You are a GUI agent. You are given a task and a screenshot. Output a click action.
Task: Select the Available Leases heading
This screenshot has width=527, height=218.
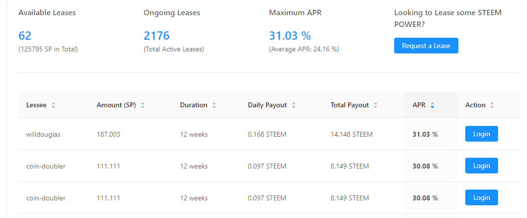point(47,13)
